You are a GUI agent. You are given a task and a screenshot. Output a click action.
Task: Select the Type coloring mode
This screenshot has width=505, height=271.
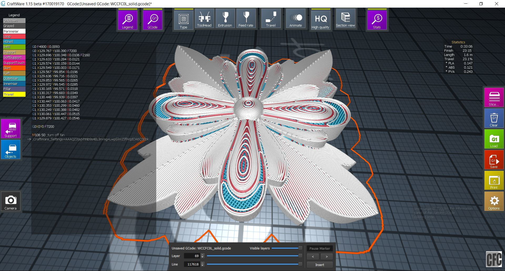(184, 20)
